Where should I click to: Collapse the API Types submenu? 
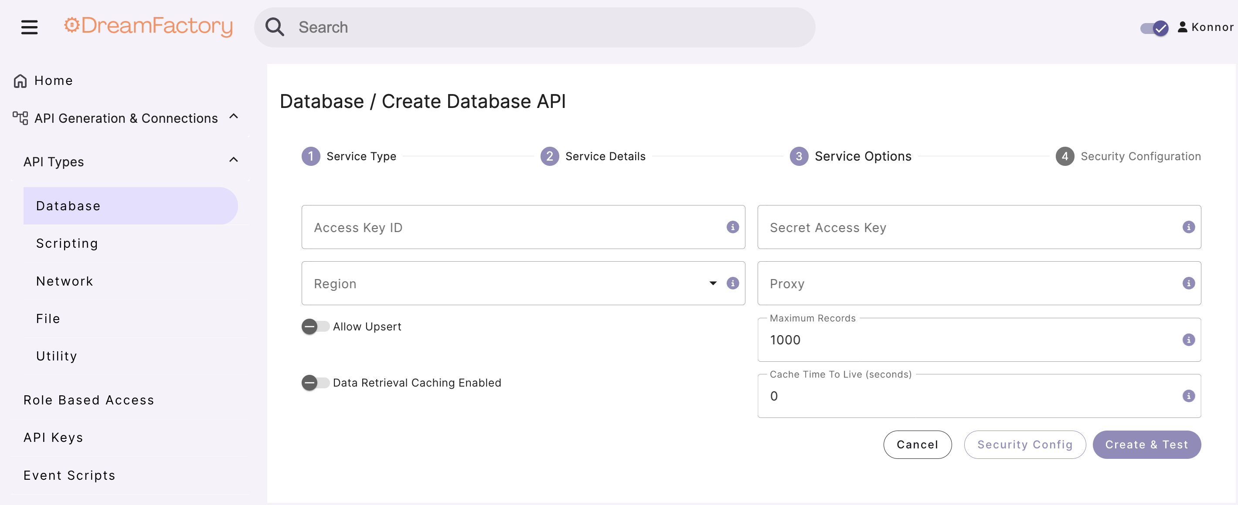pos(234,160)
